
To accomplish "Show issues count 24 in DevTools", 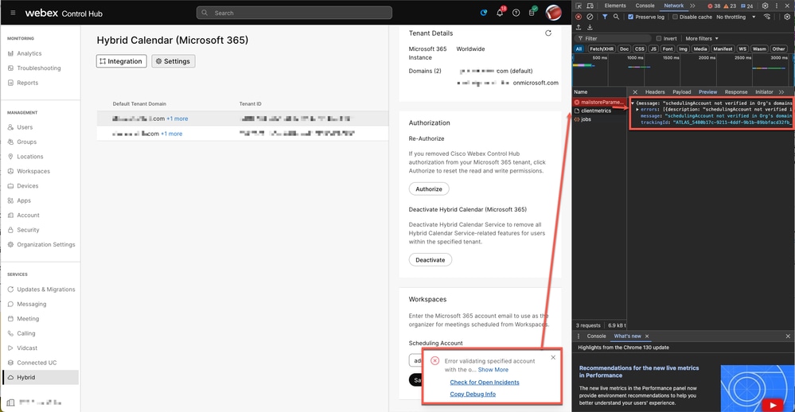I will tap(746, 6).
